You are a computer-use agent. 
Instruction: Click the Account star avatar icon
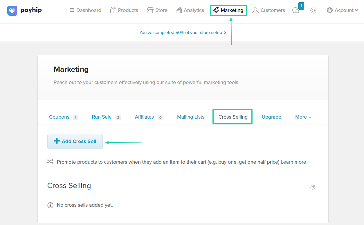(x=329, y=10)
